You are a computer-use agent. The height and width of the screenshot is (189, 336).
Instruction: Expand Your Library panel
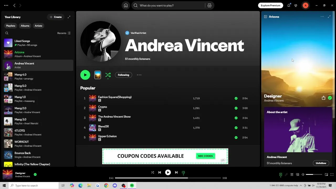coord(69,17)
